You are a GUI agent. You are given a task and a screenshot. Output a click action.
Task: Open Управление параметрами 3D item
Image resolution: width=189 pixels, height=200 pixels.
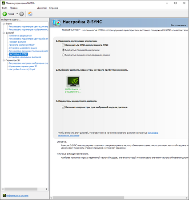(23, 66)
